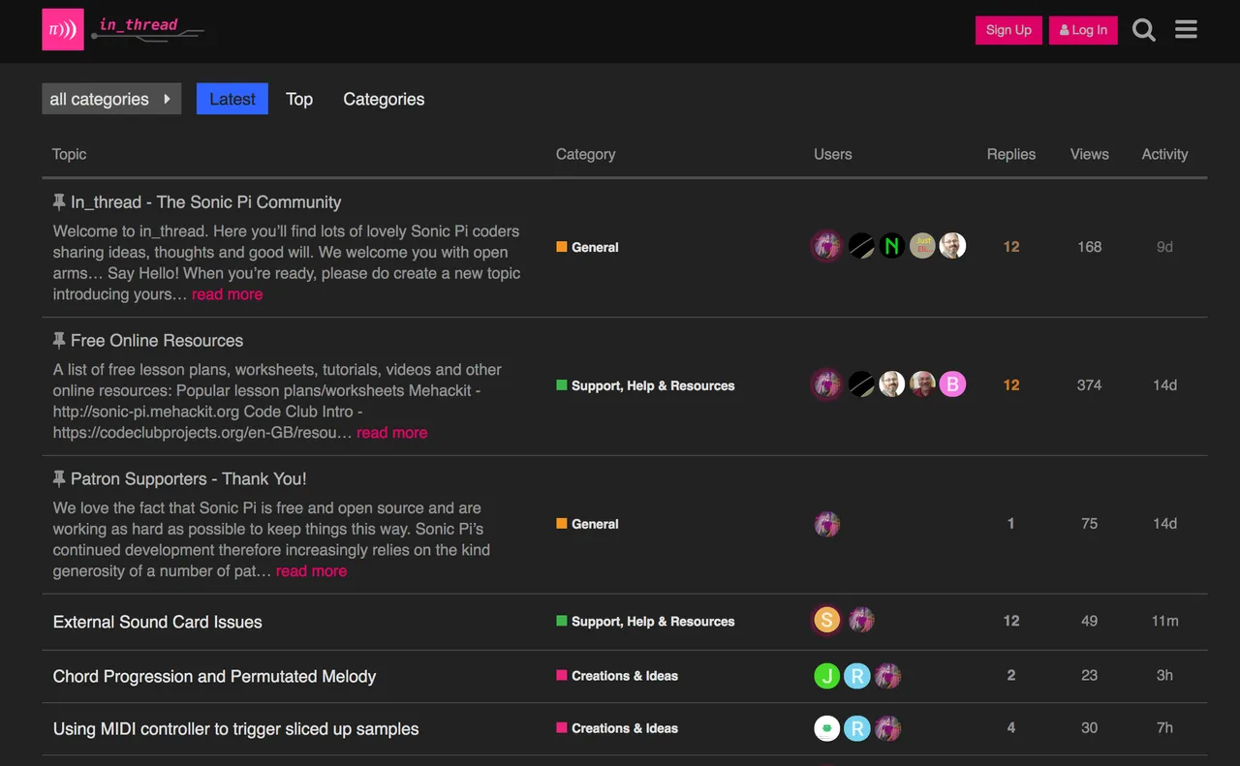Viewport: 1240px width, 766px height.
Task: Open the search magnifier icon
Action: (x=1144, y=30)
